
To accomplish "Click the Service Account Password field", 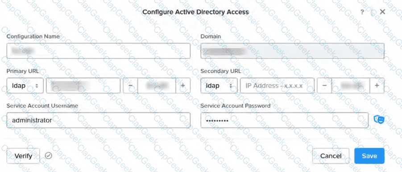I will 284,120.
